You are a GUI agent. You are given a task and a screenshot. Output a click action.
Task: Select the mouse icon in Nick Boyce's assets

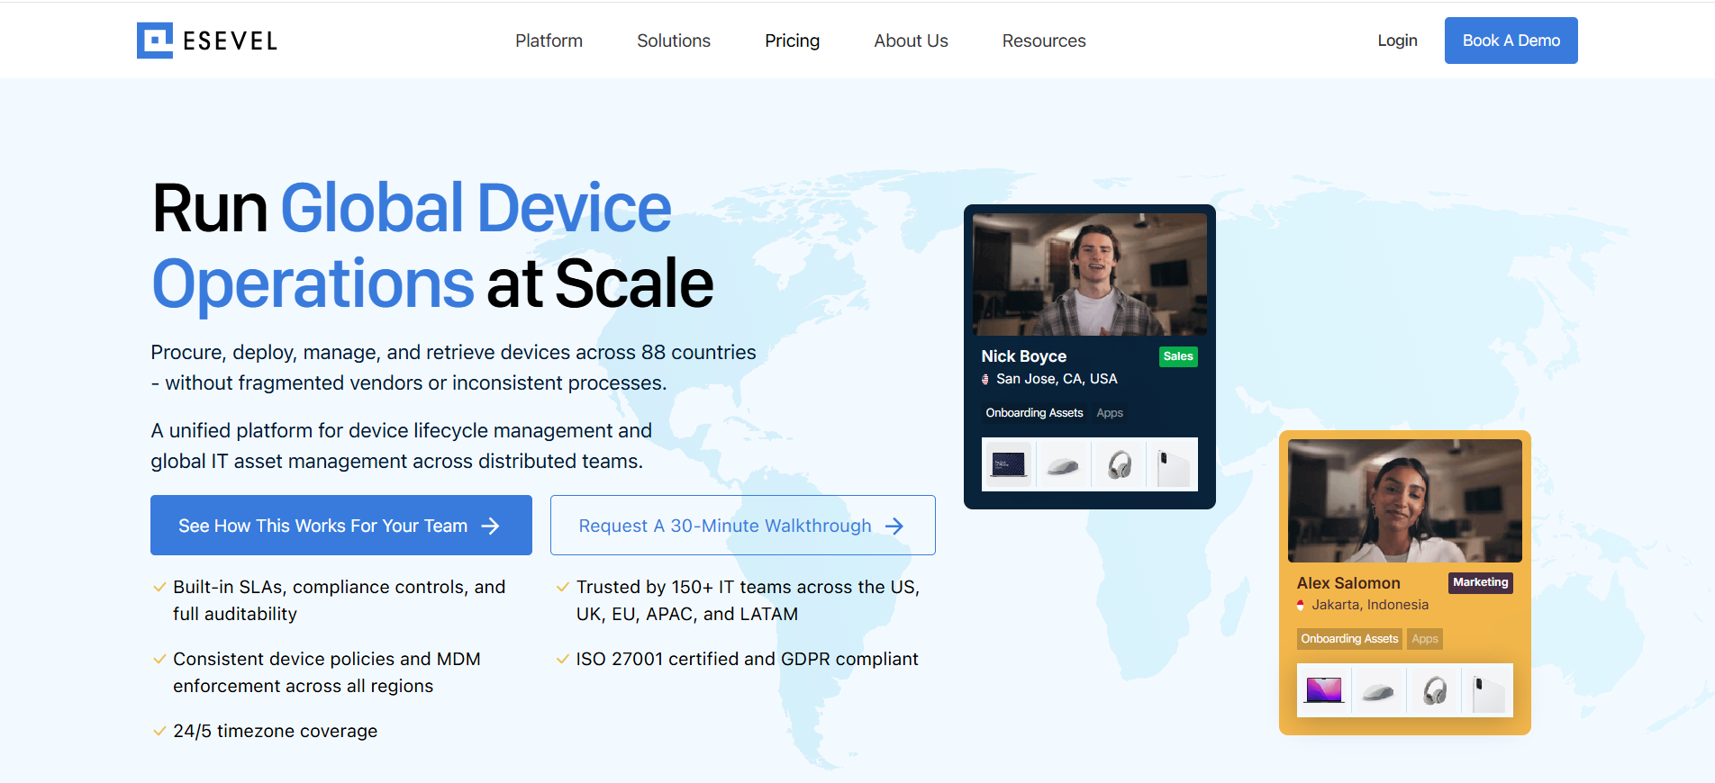tap(1063, 465)
